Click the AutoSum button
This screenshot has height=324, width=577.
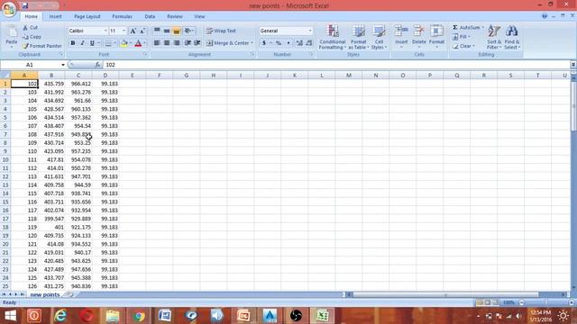pos(466,28)
